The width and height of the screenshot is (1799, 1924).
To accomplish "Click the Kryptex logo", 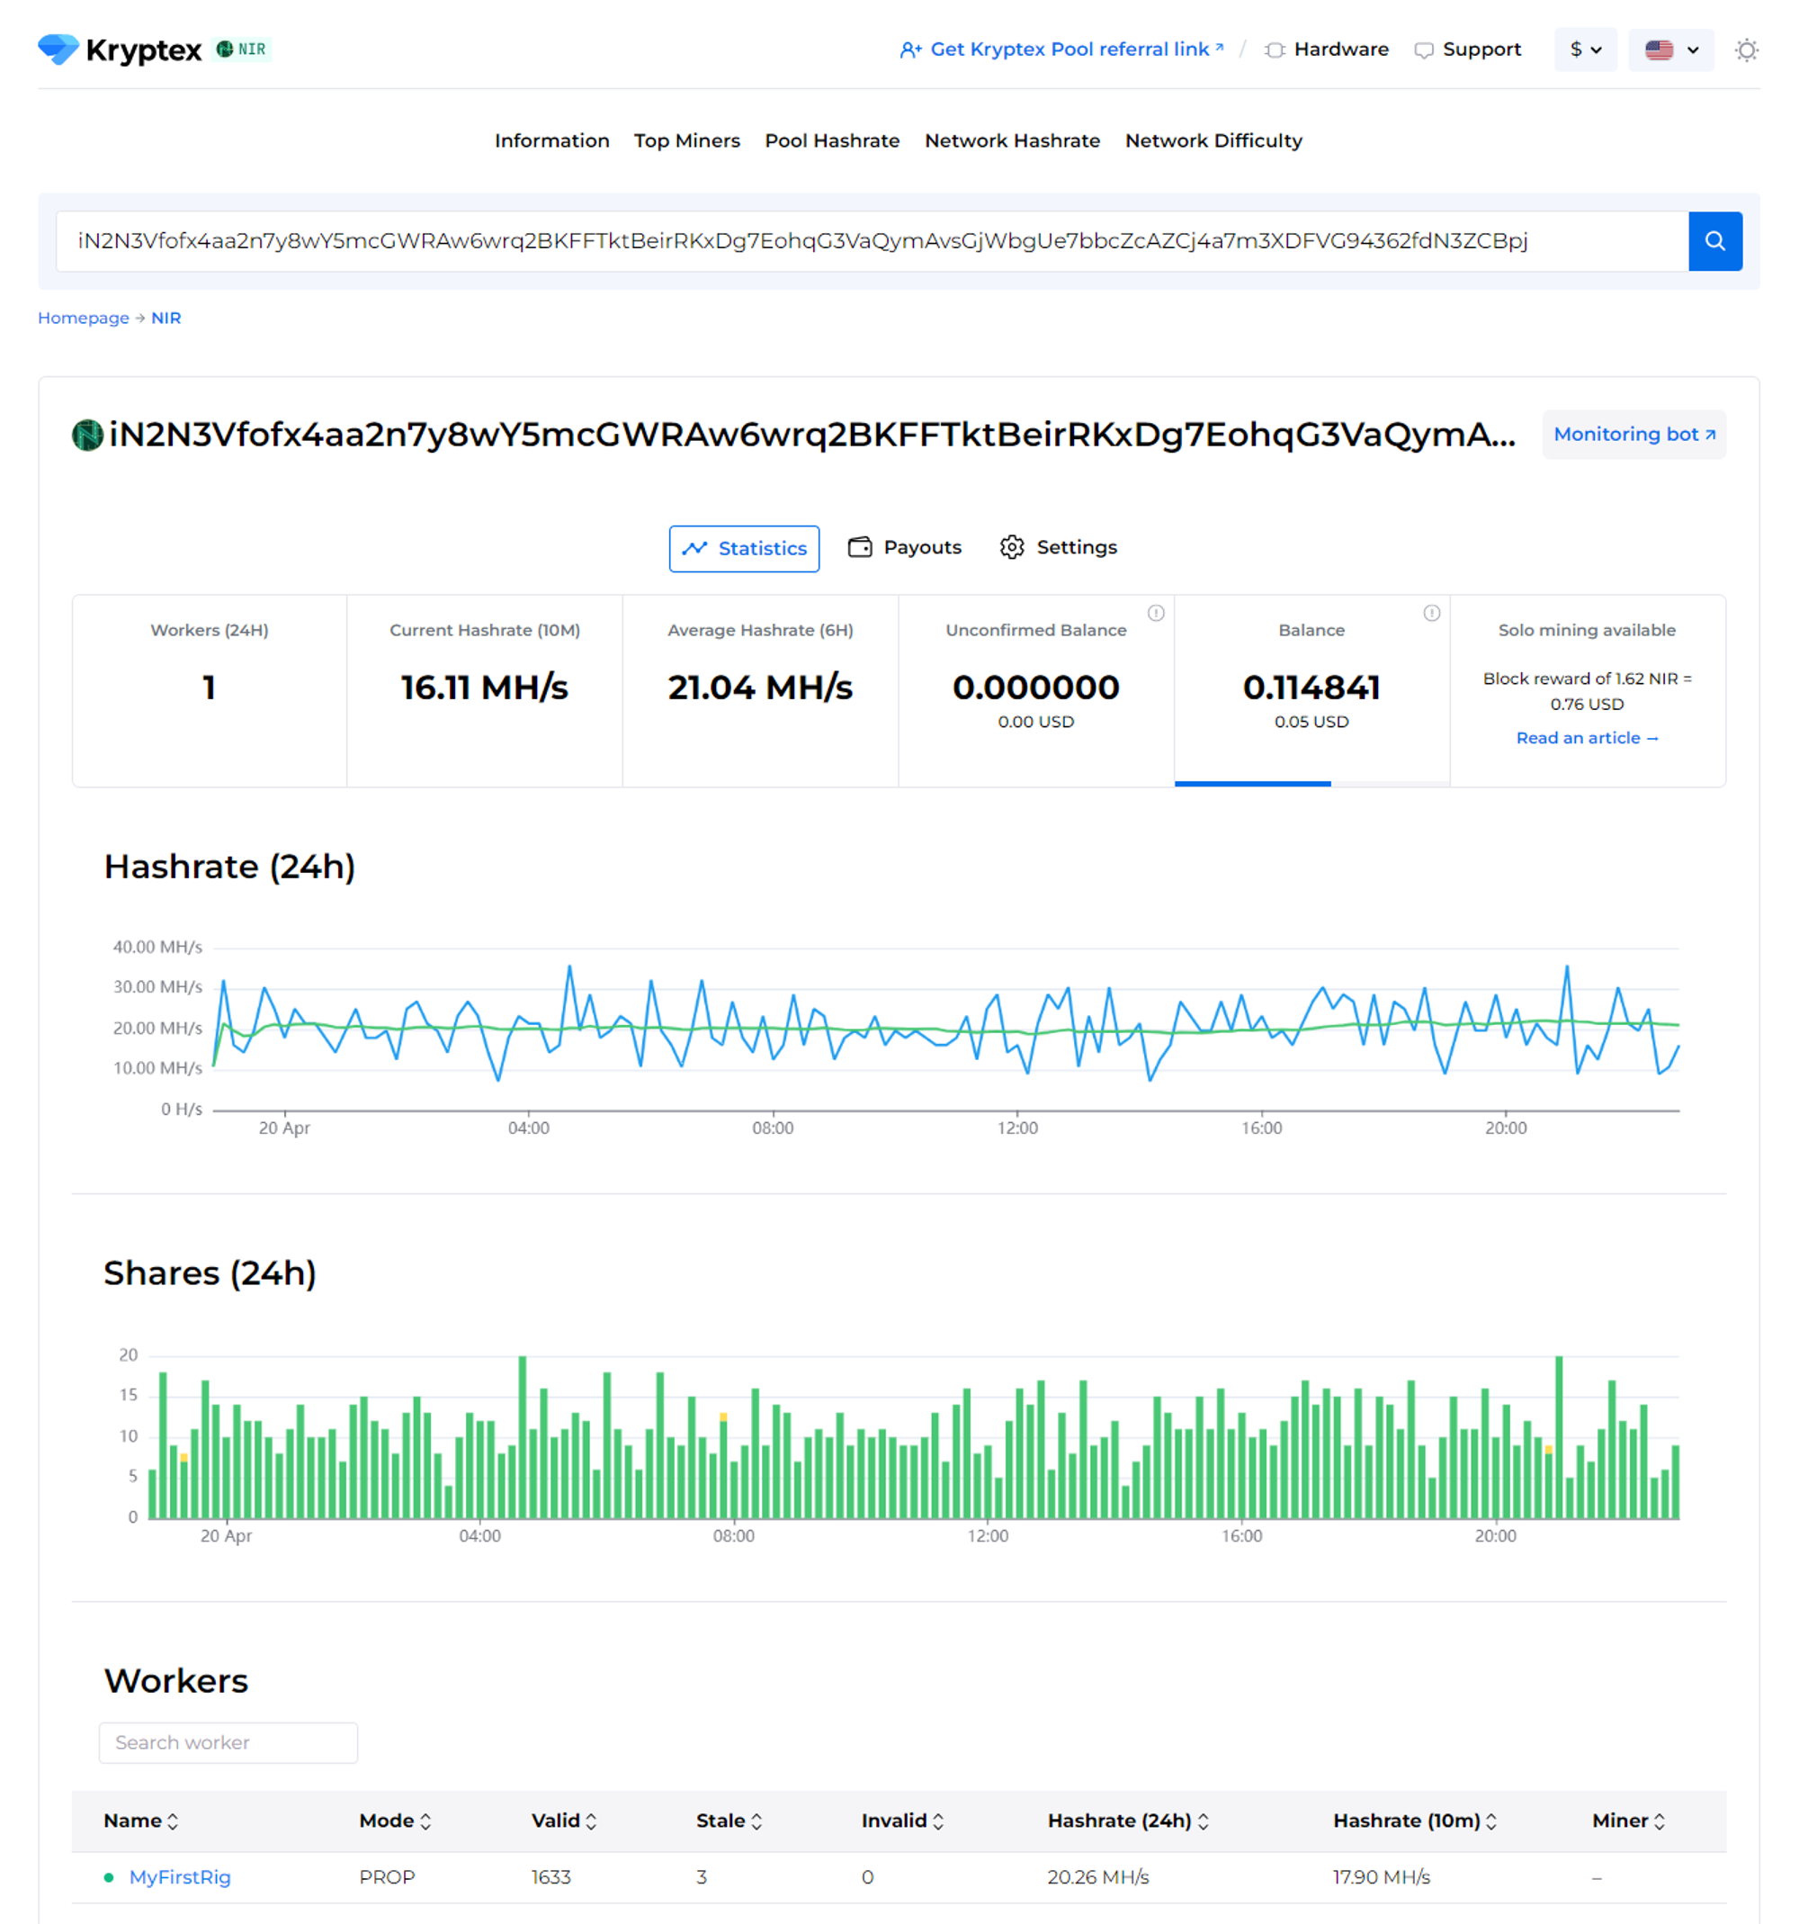I will pyautogui.click(x=120, y=49).
